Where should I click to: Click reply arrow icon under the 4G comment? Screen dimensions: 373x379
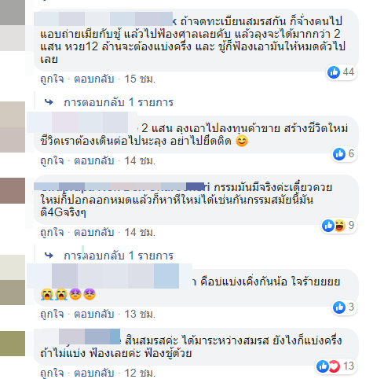point(49,256)
